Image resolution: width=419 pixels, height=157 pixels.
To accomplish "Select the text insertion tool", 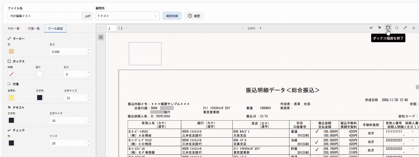I will (379, 28).
